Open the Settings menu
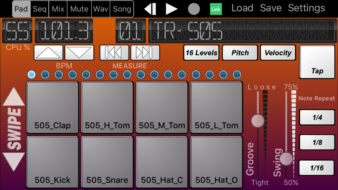The height and width of the screenshot is (190, 338). [x=306, y=8]
